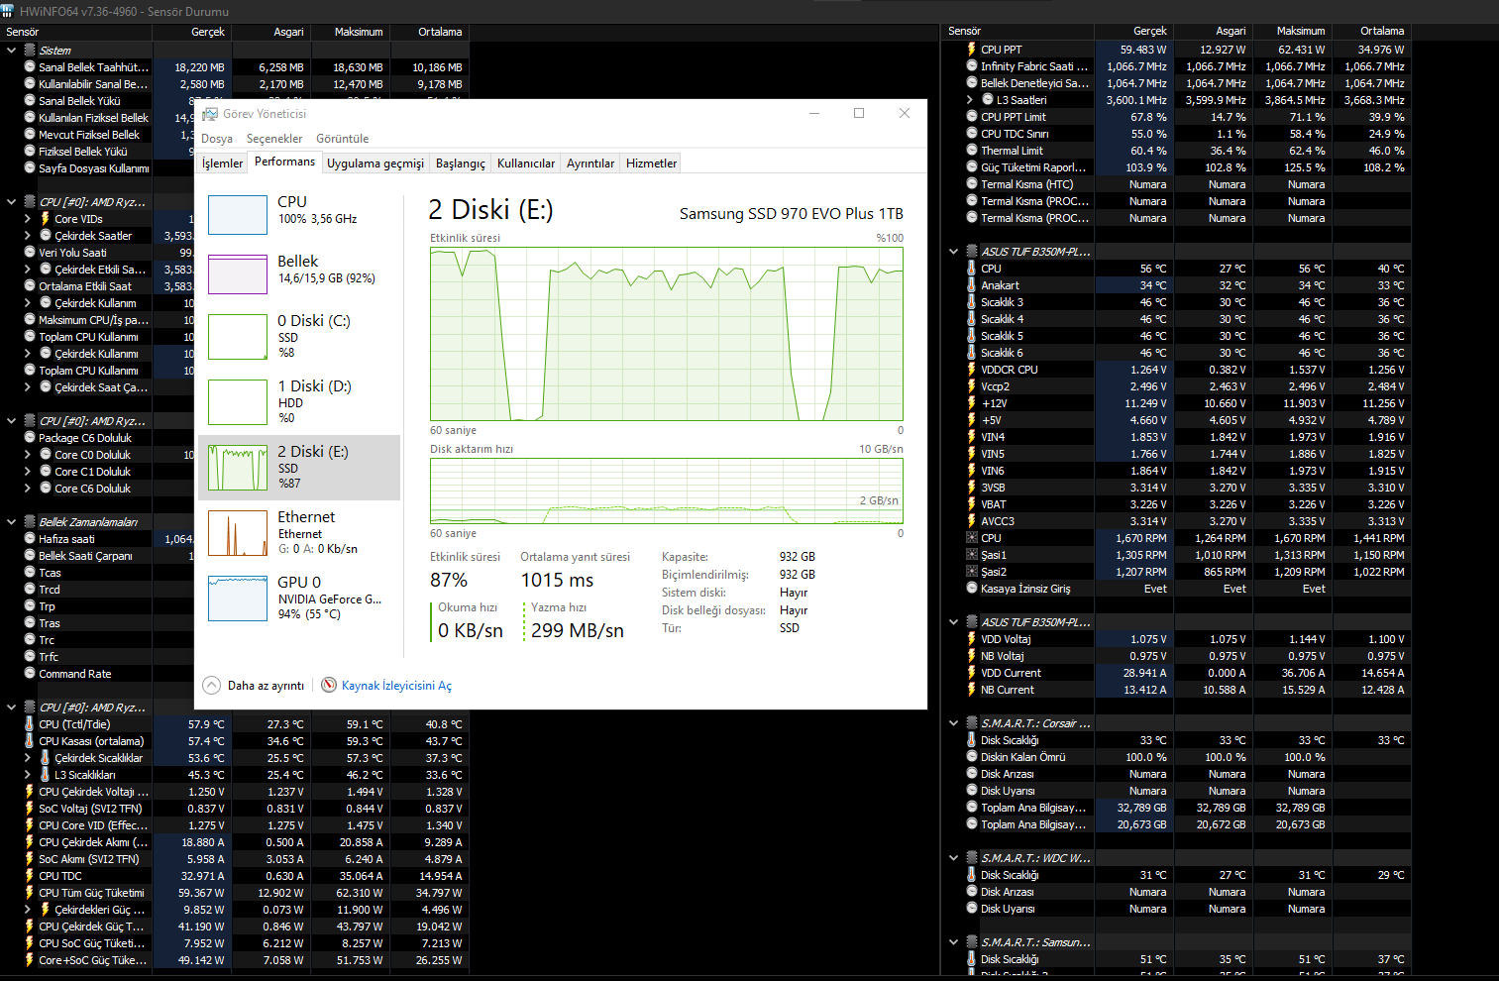Screen dimensions: 1499x981
Task: Switch to the Ayrıntılar tab
Action: coord(590,163)
